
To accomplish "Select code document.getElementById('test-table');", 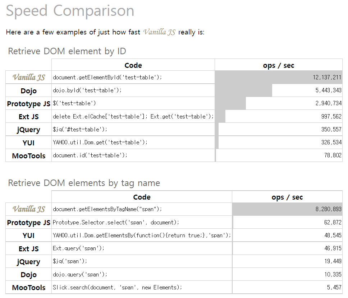I will click(x=107, y=78).
